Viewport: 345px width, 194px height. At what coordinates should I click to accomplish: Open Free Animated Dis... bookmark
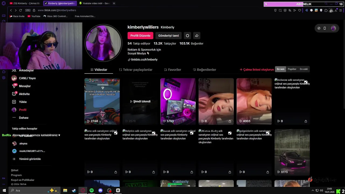pos(85,16)
